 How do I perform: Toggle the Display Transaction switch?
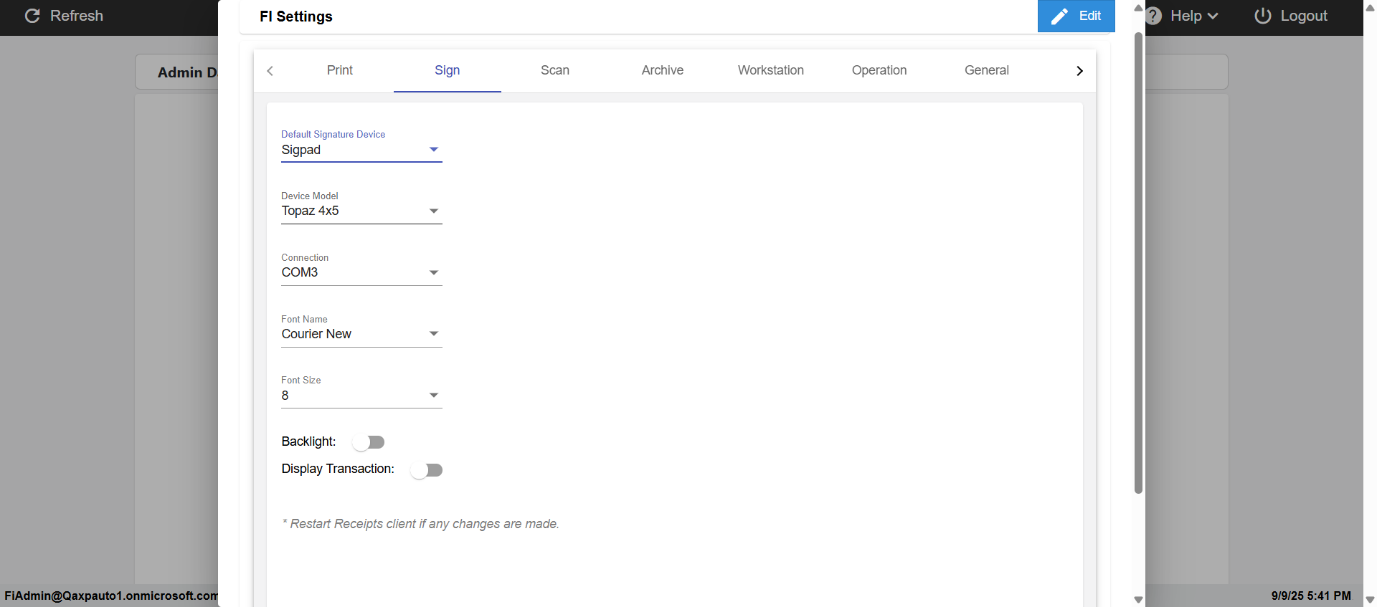426,470
